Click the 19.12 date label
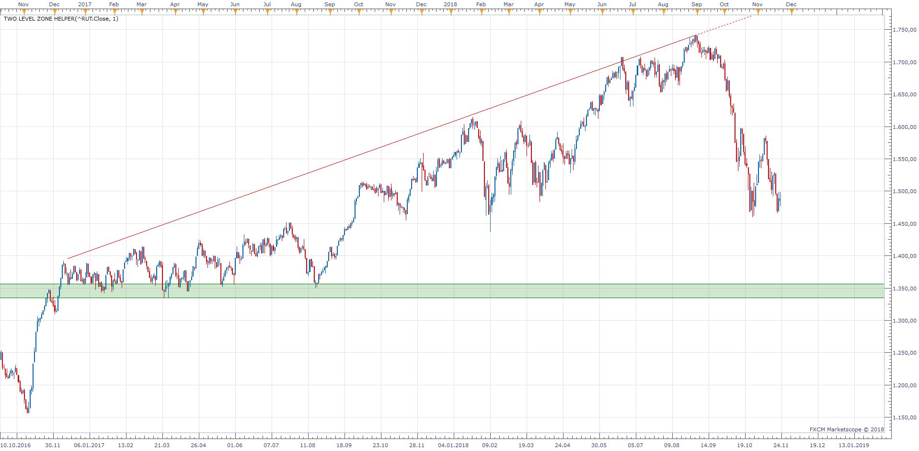Image resolution: width=919 pixels, height=451 pixels. [x=817, y=445]
